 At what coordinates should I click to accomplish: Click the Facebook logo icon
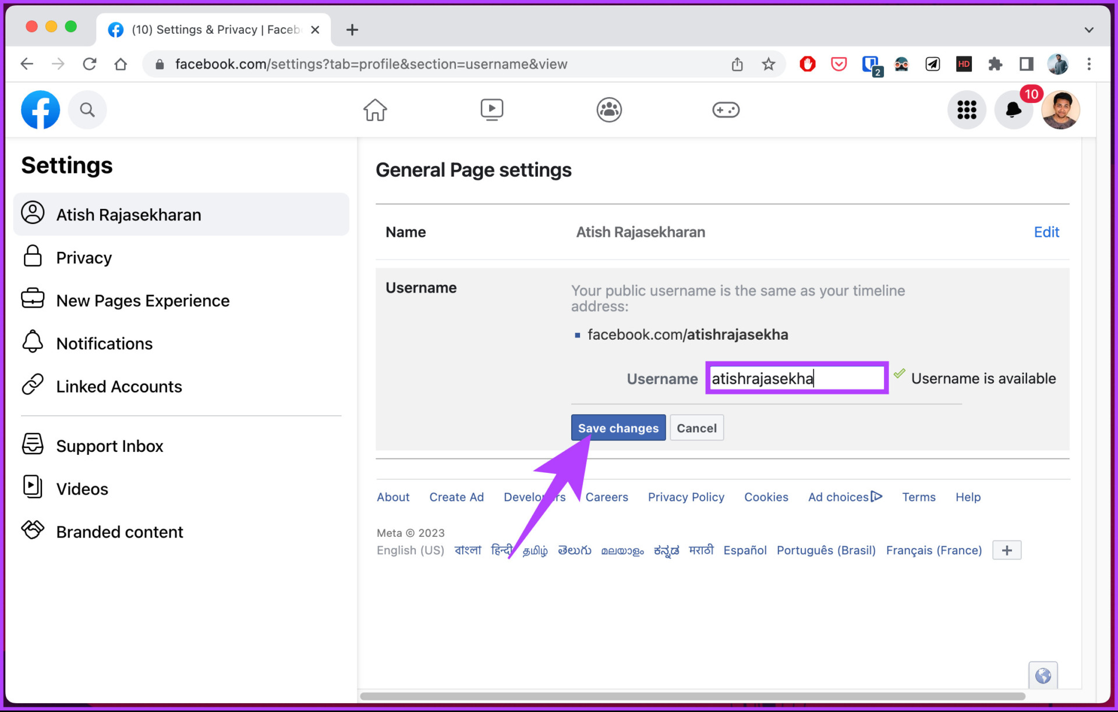pos(40,109)
